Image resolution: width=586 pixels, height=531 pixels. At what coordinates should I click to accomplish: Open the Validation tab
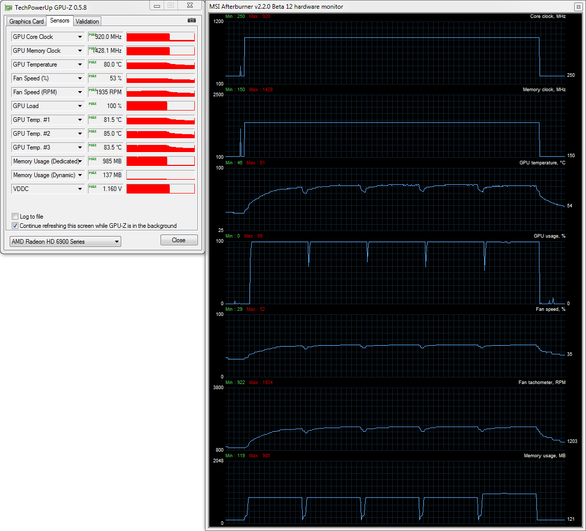(x=87, y=22)
